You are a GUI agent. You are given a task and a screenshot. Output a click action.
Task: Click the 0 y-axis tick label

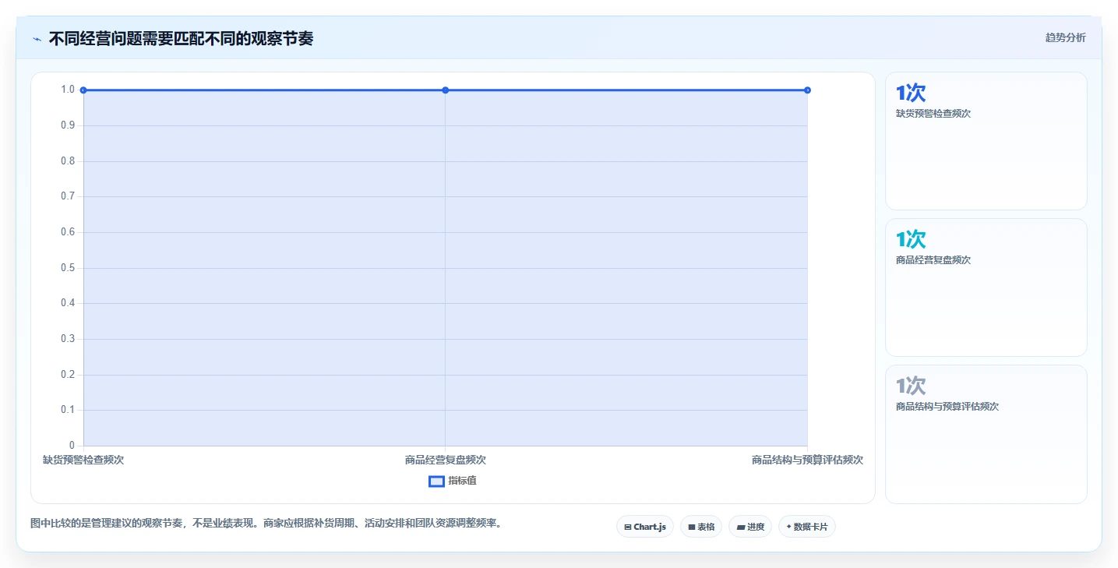72,446
